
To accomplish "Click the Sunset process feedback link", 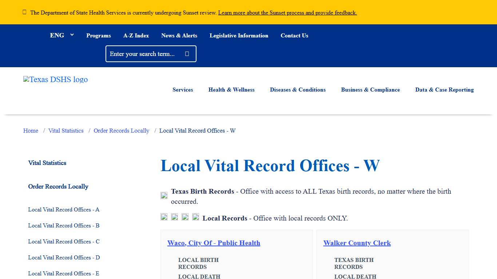I will click(x=287, y=13).
